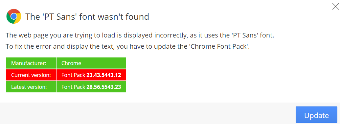Click the Font Pack 23.43.5443.12 cell
340x124 pixels.
(x=91, y=75)
